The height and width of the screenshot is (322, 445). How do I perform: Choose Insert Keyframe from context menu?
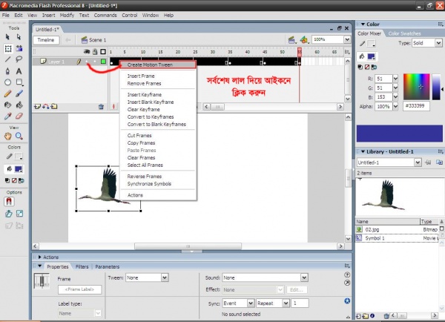(158, 94)
